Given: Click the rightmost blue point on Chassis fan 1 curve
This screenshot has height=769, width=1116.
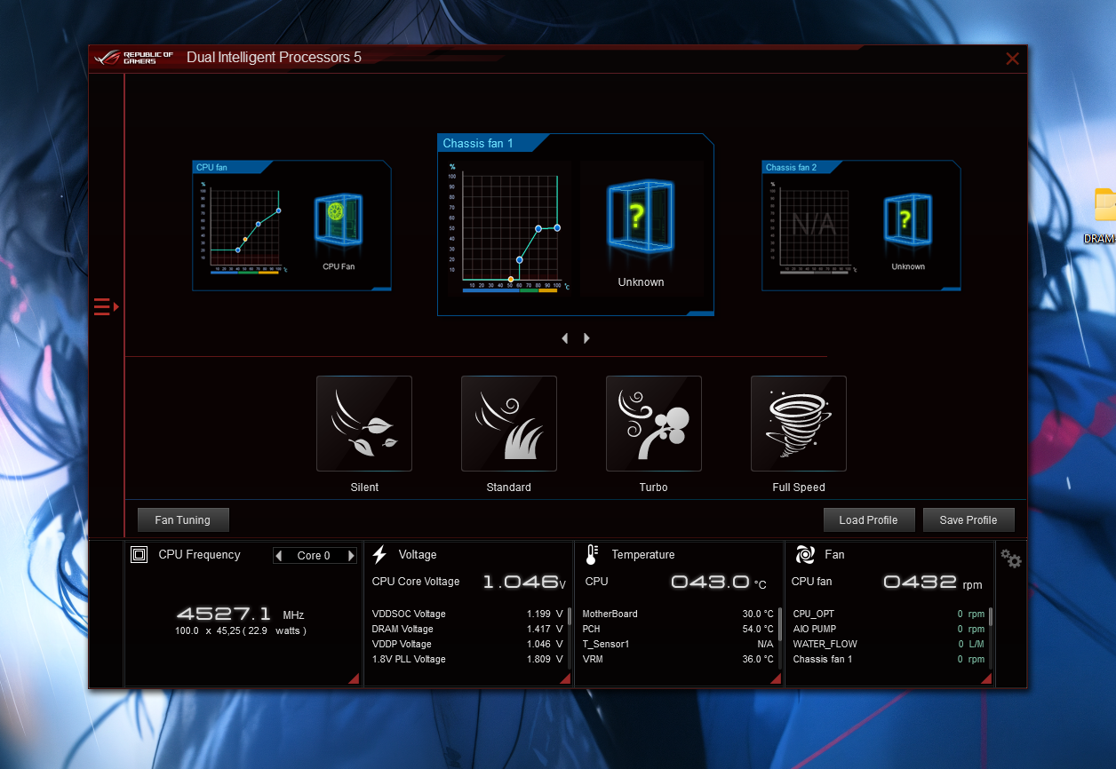Looking at the screenshot, I should click(x=557, y=228).
